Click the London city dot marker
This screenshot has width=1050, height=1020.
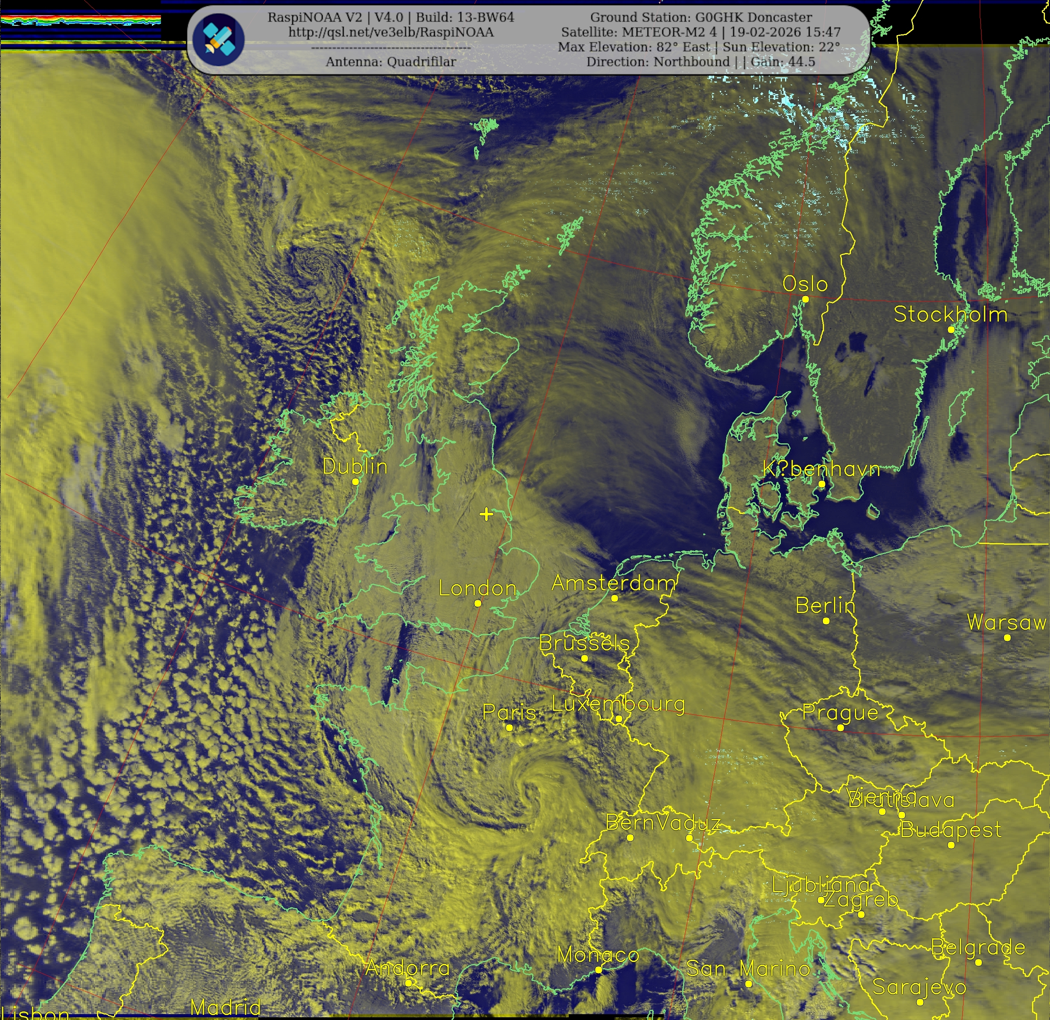click(477, 603)
